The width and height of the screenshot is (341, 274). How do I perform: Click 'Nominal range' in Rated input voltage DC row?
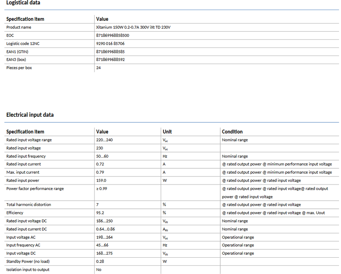click(235, 221)
